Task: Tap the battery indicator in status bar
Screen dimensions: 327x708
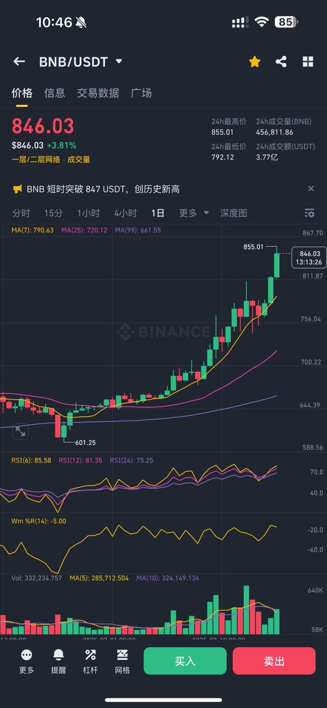Action: [286, 22]
